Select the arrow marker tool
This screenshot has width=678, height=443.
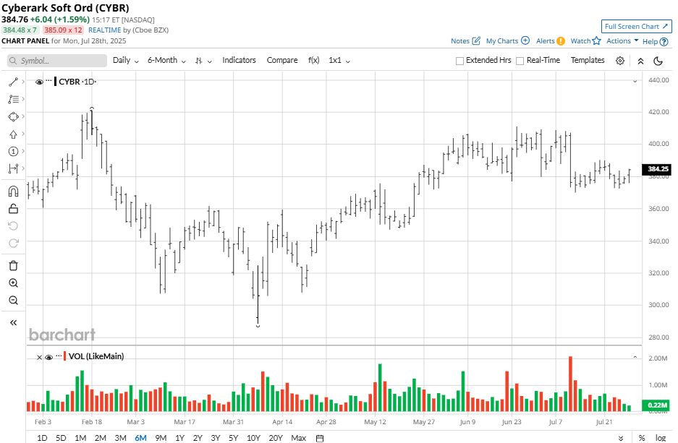click(13, 134)
